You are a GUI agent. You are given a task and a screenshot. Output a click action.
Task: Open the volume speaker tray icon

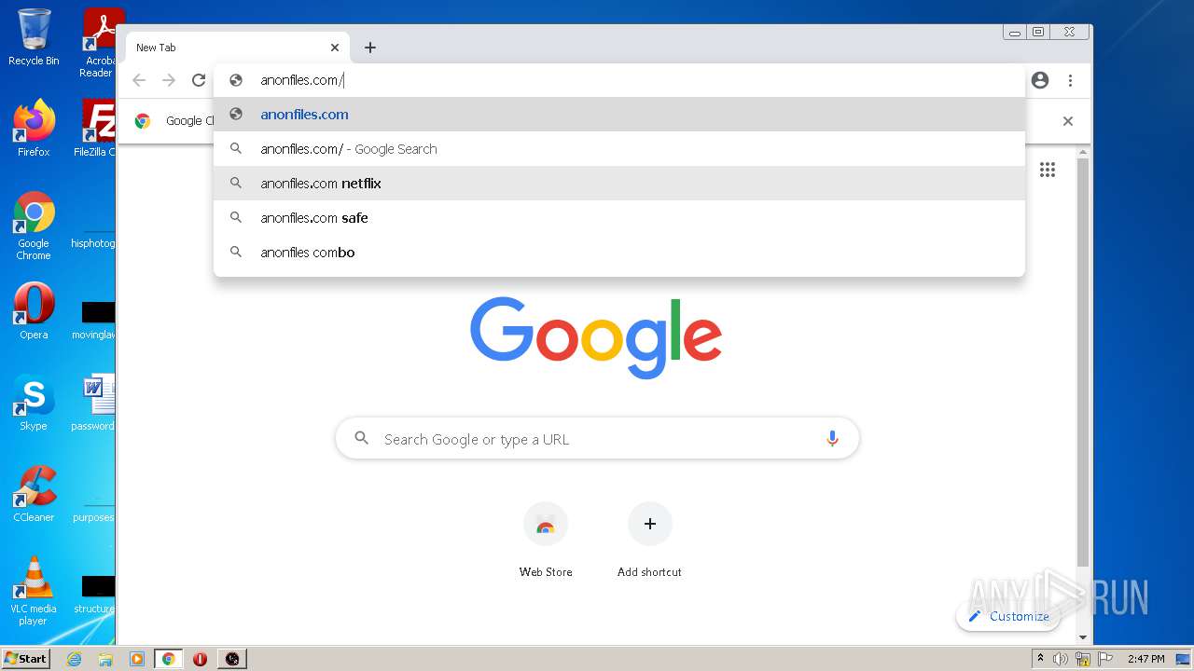[1061, 659]
